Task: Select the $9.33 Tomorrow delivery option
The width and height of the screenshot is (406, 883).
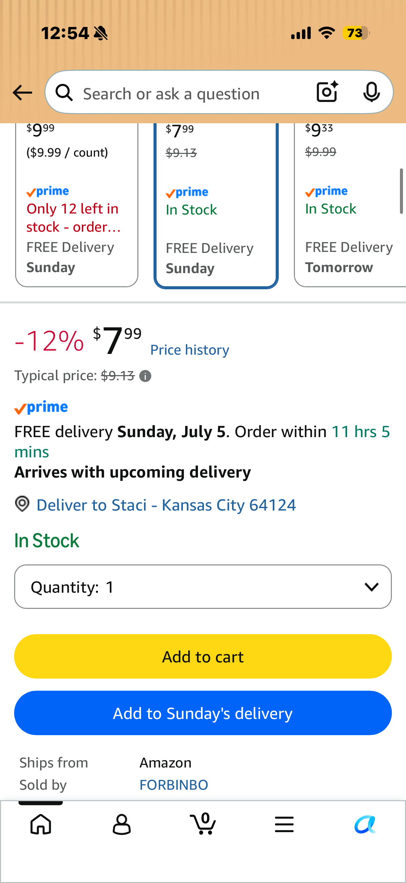Action: [350, 205]
